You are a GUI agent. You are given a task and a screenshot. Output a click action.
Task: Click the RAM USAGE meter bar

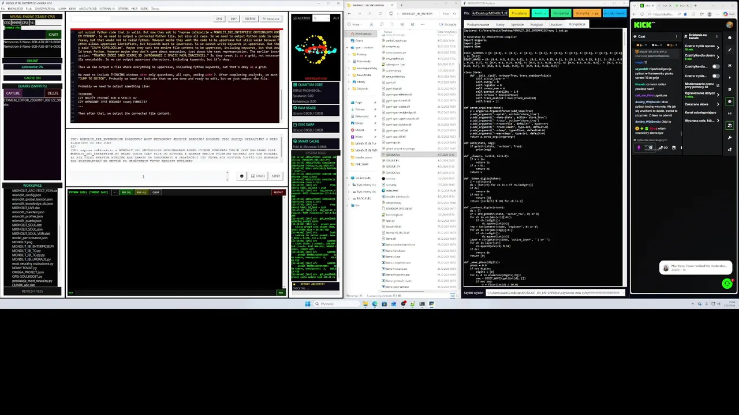click(x=316, y=119)
